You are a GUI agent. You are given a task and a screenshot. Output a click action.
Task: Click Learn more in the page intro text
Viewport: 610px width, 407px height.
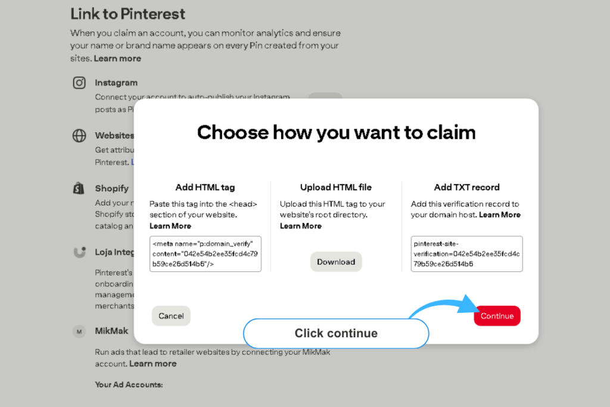pos(117,58)
